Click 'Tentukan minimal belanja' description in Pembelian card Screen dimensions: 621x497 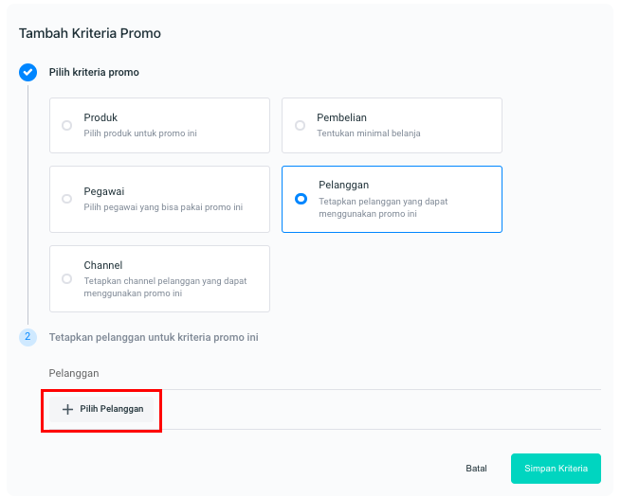[369, 133]
